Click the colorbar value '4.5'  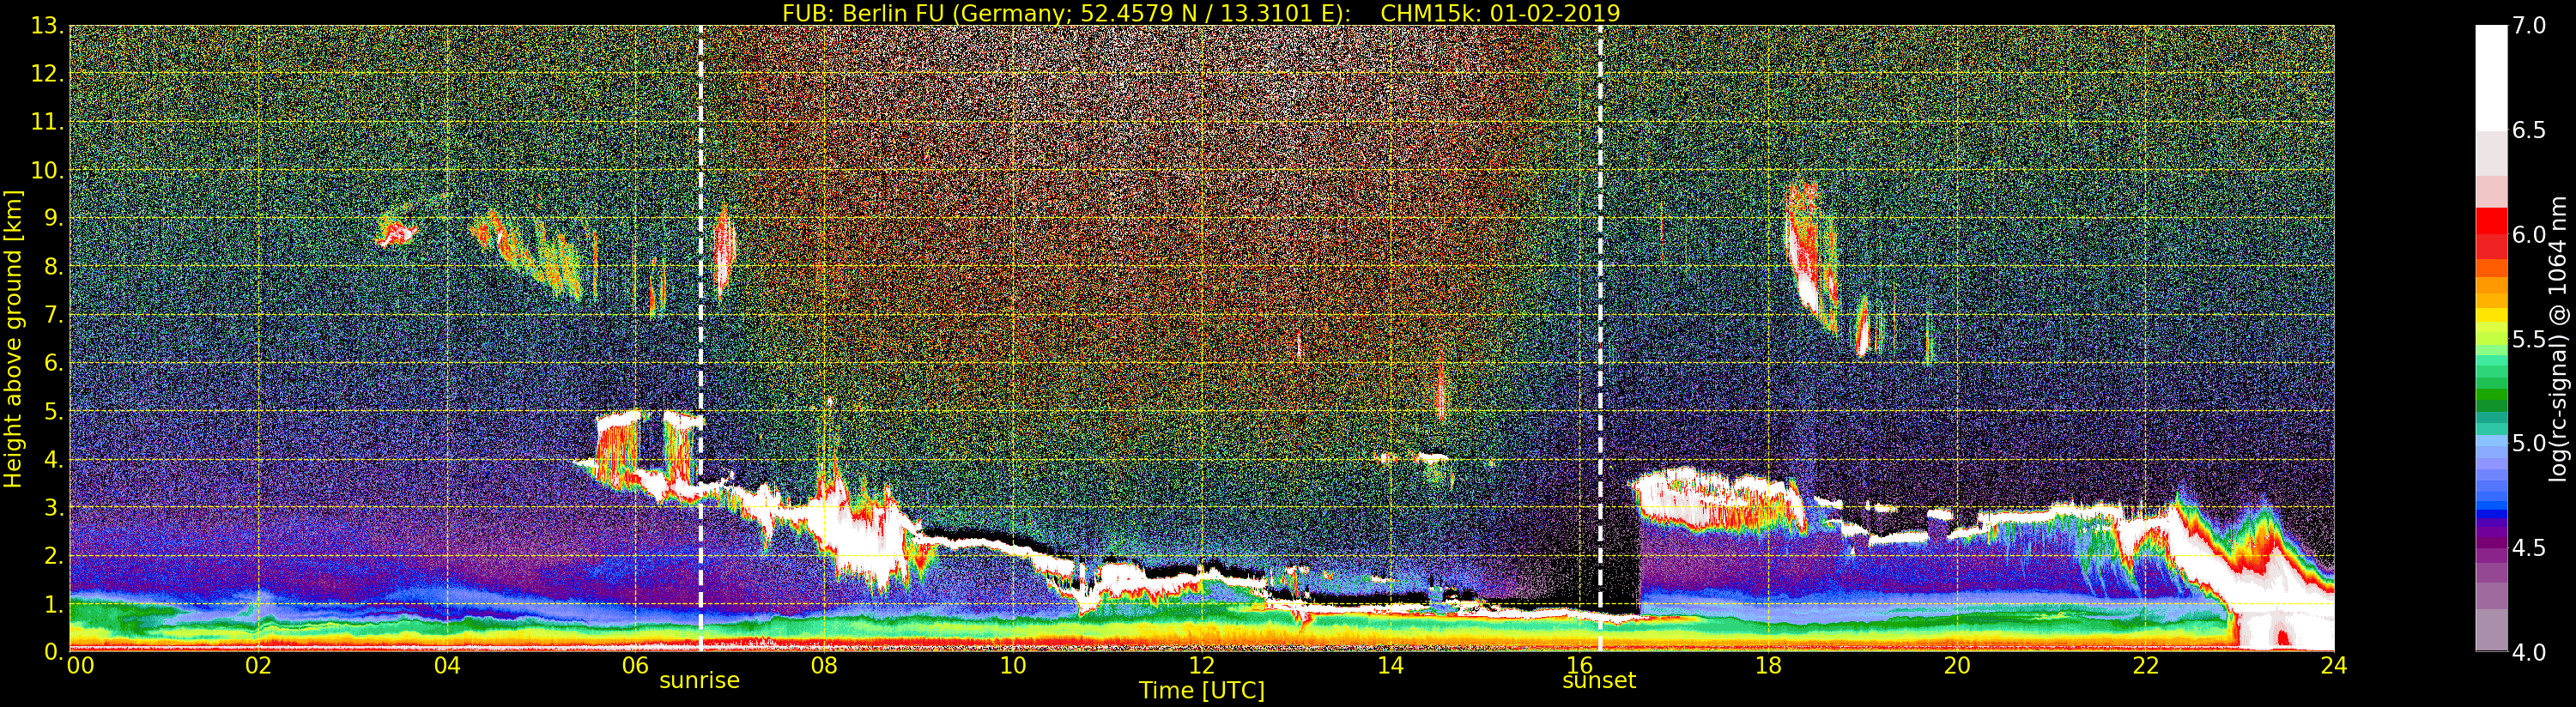click(x=2529, y=547)
